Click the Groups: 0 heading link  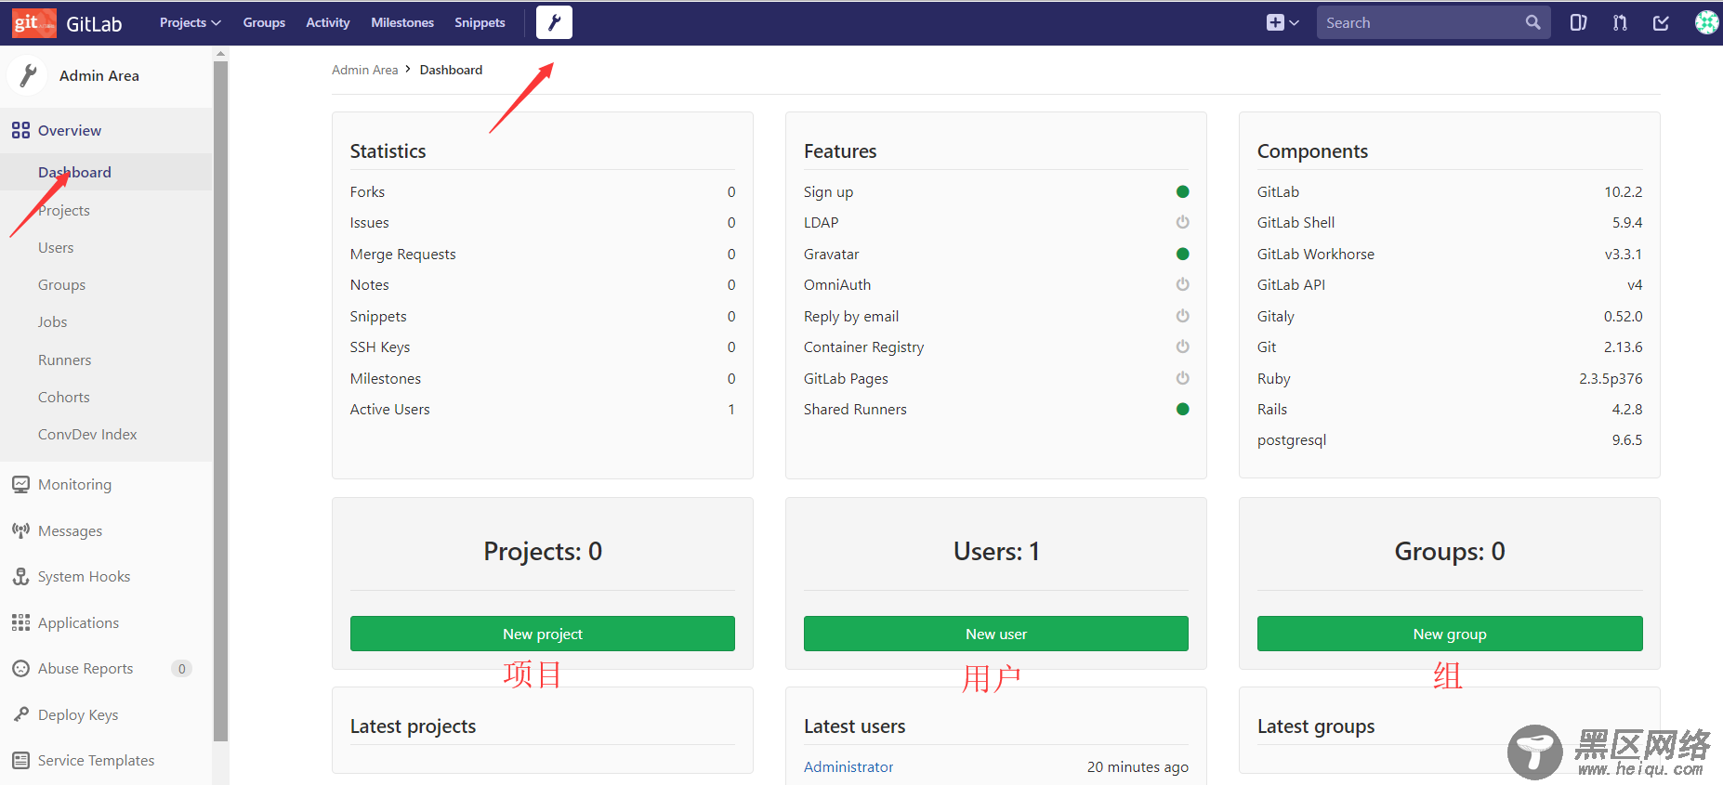coord(1450,551)
